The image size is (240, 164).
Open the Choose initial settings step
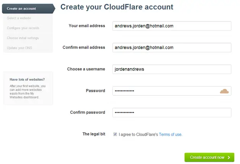click(x=23, y=38)
